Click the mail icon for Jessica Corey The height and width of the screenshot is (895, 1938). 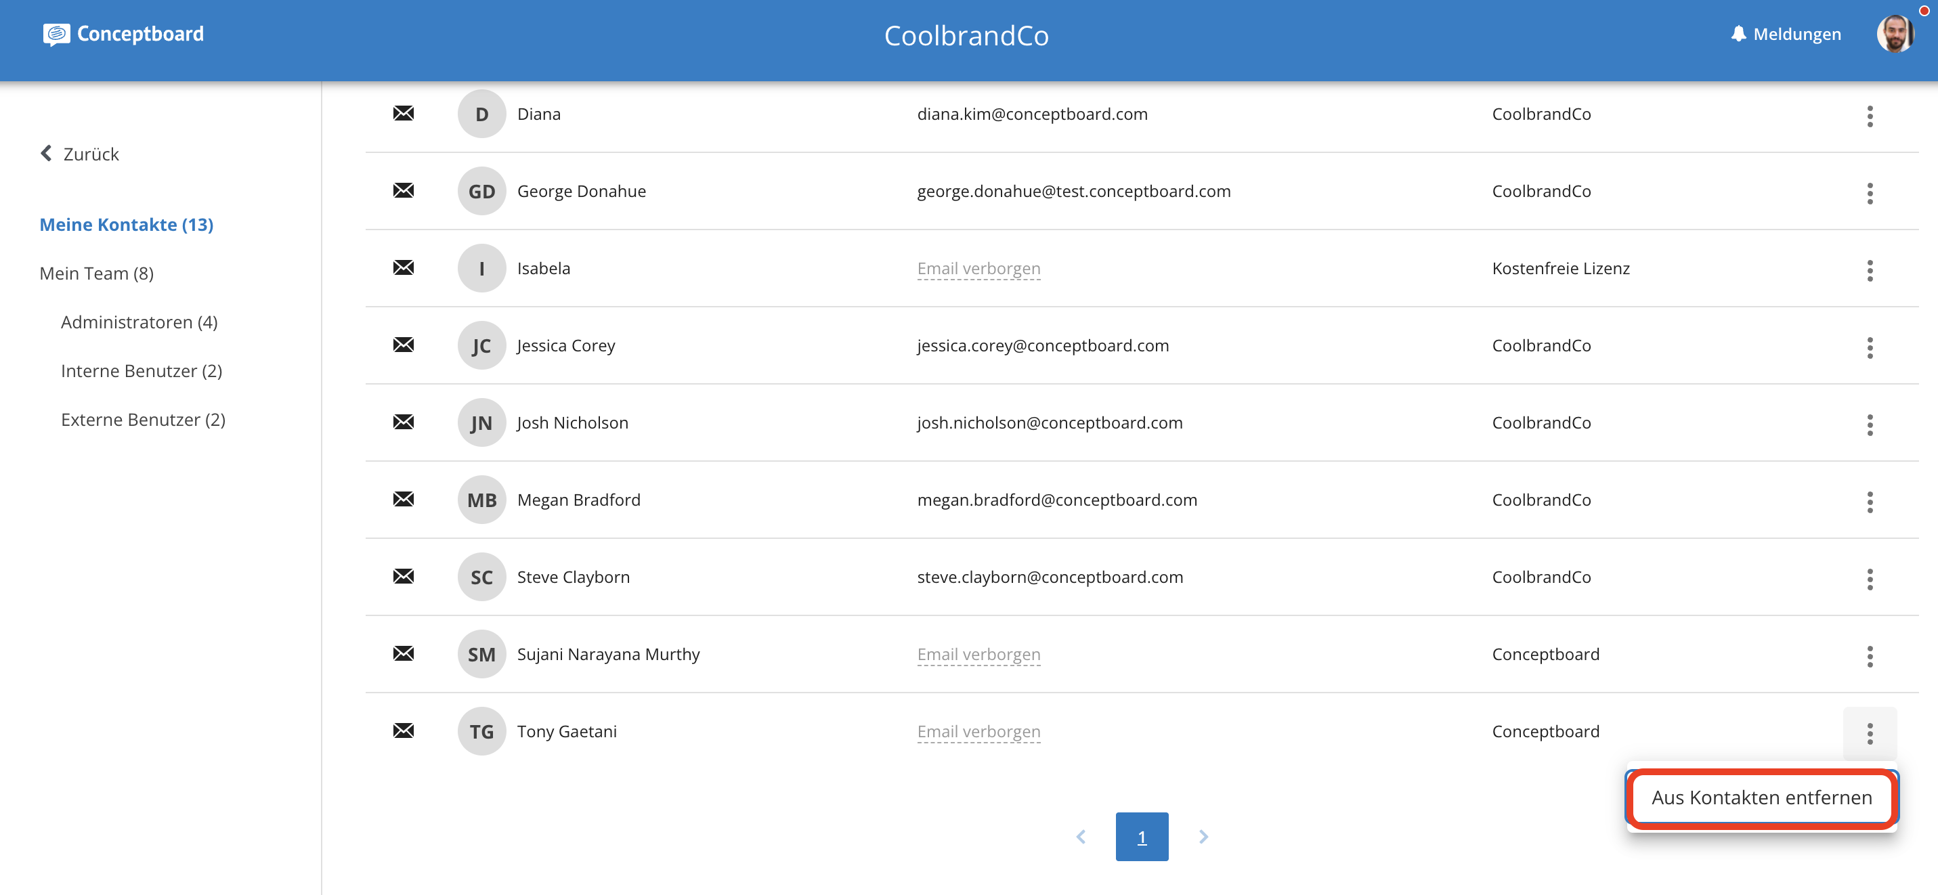[x=404, y=345]
